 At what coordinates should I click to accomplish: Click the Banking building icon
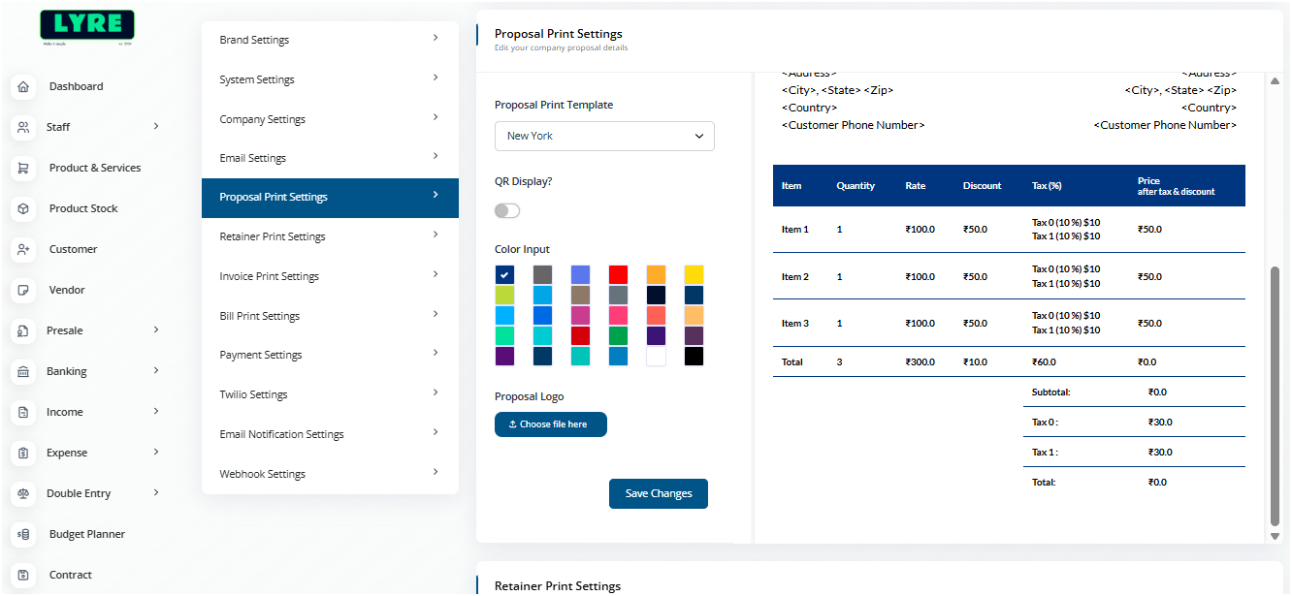(23, 371)
